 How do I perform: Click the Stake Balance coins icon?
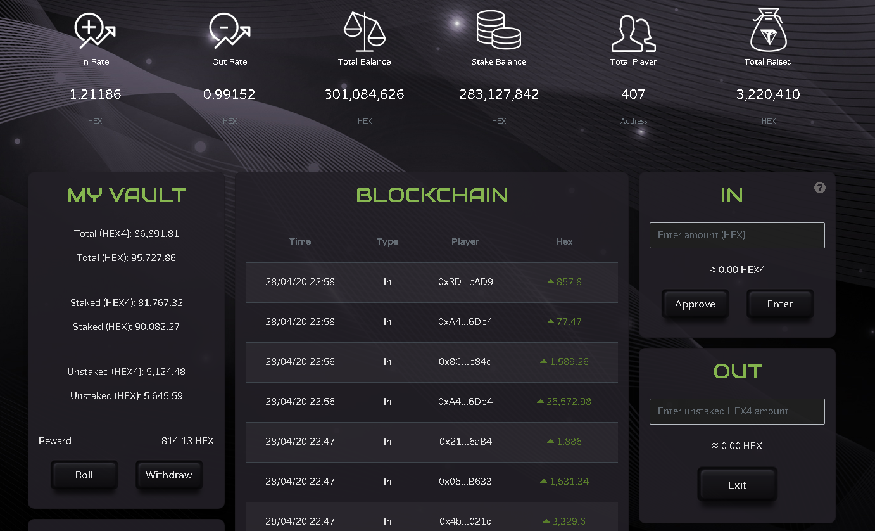[x=499, y=31]
